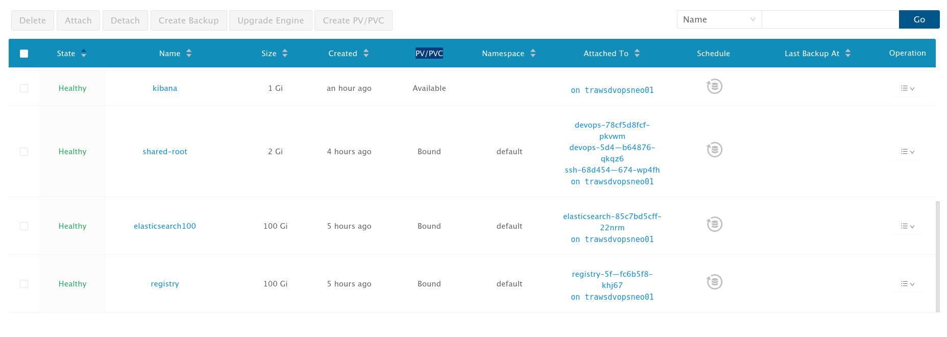Click the Bound status in shared-root row
Screen dimensions: 947x337
click(x=429, y=152)
